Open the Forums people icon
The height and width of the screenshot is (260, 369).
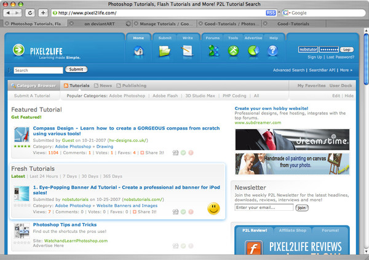[213, 50]
